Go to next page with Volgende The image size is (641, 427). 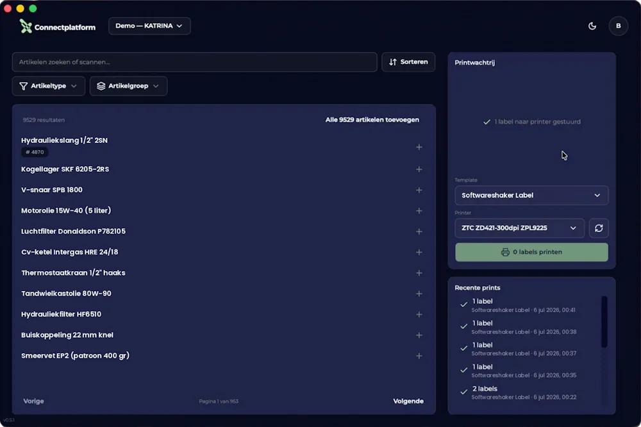tap(408, 401)
